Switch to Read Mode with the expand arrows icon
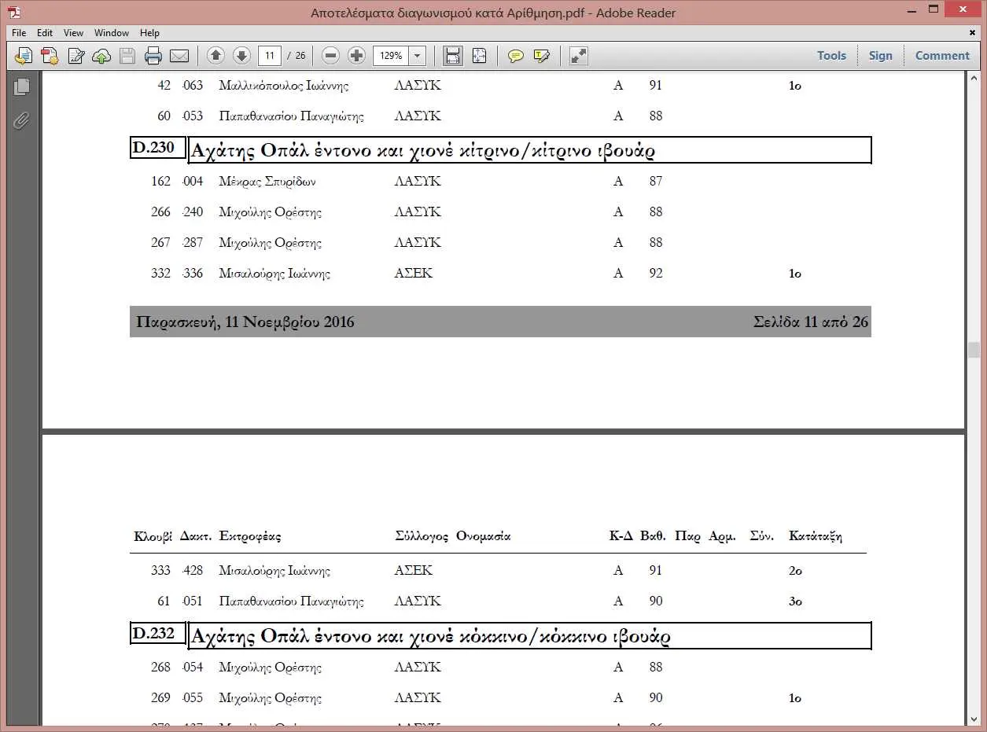The image size is (987, 732). pyautogui.click(x=579, y=56)
